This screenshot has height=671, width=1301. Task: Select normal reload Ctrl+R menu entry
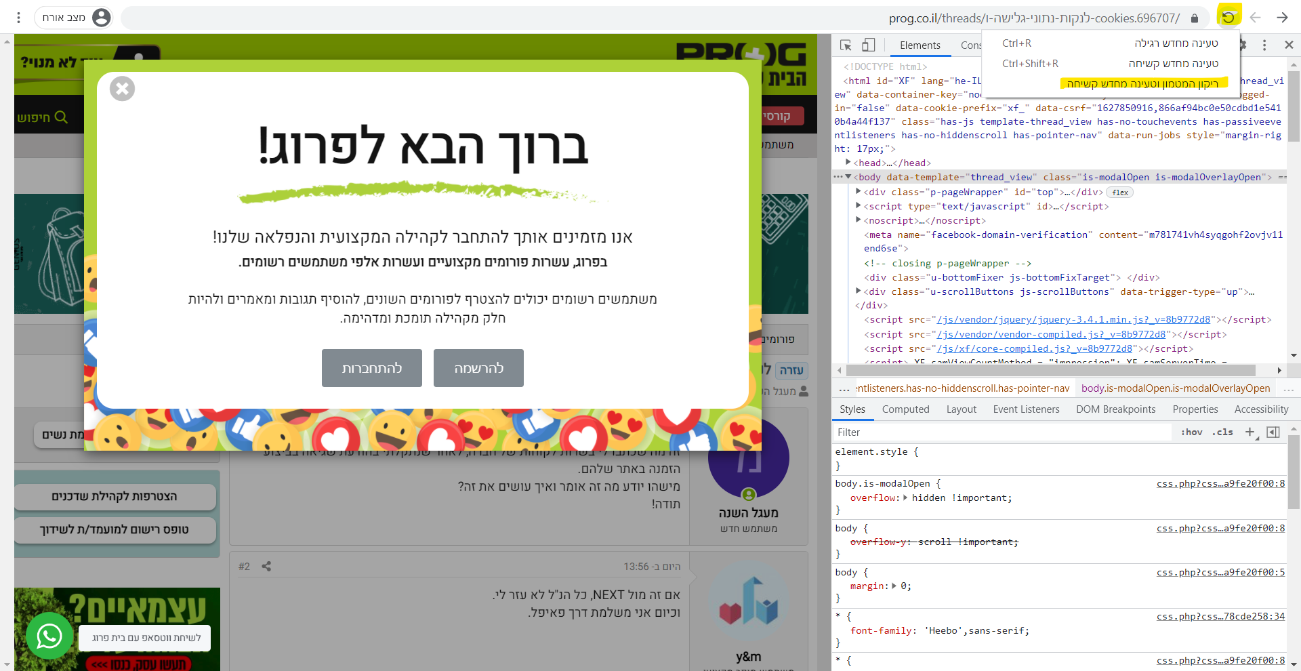pyautogui.click(x=1110, y=43)
